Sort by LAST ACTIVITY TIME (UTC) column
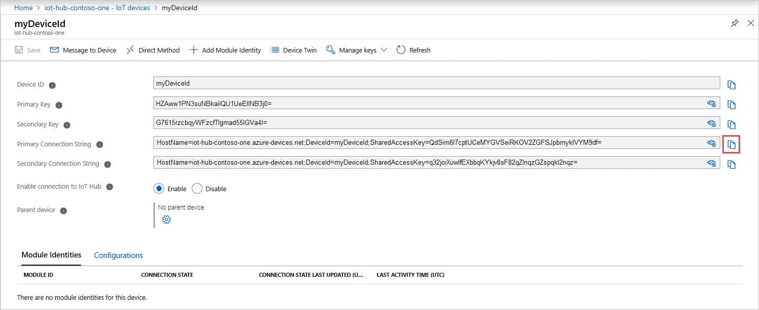Viewport: 759px width, 310px height. [x=410, y=275]
